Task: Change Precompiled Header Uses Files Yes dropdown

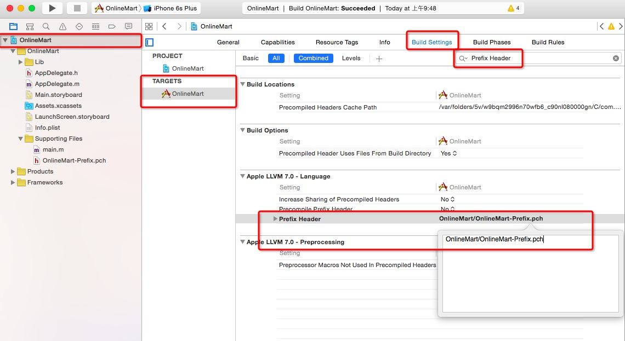Action: (x=448, y=153)
